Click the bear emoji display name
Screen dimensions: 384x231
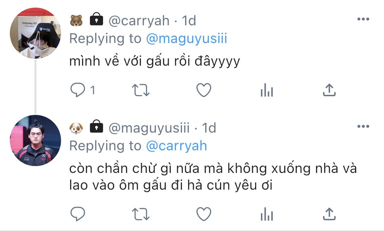tap(76, 21)
